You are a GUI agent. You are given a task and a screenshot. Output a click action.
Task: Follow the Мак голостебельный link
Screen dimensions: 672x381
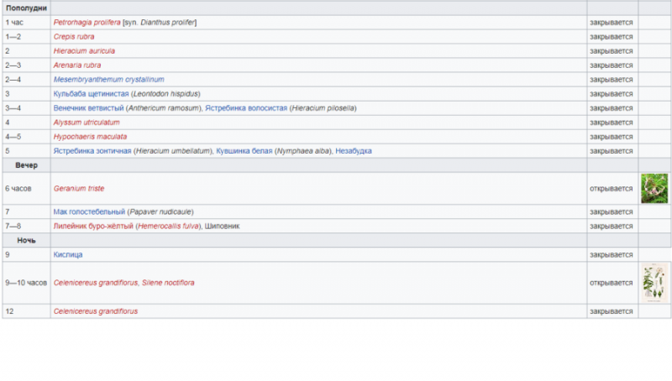(x=89, y=212)
